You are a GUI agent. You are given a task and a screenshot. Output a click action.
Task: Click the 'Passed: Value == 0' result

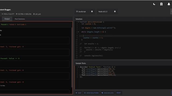[10, 59]
